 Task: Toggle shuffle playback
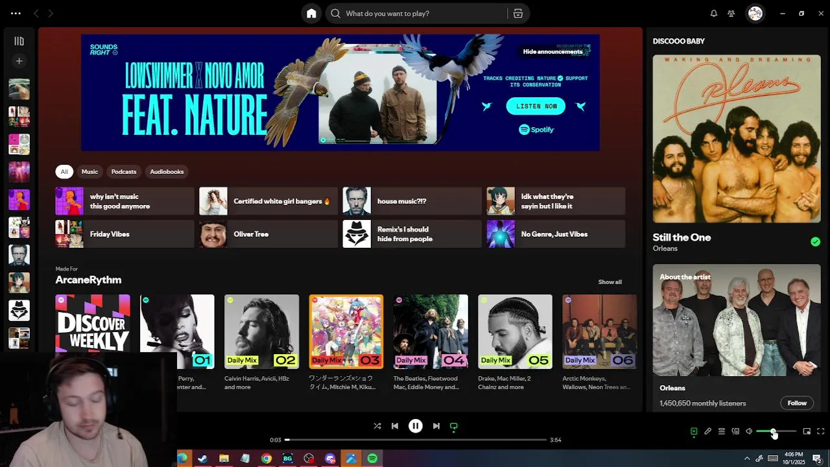tap(377, 426)
